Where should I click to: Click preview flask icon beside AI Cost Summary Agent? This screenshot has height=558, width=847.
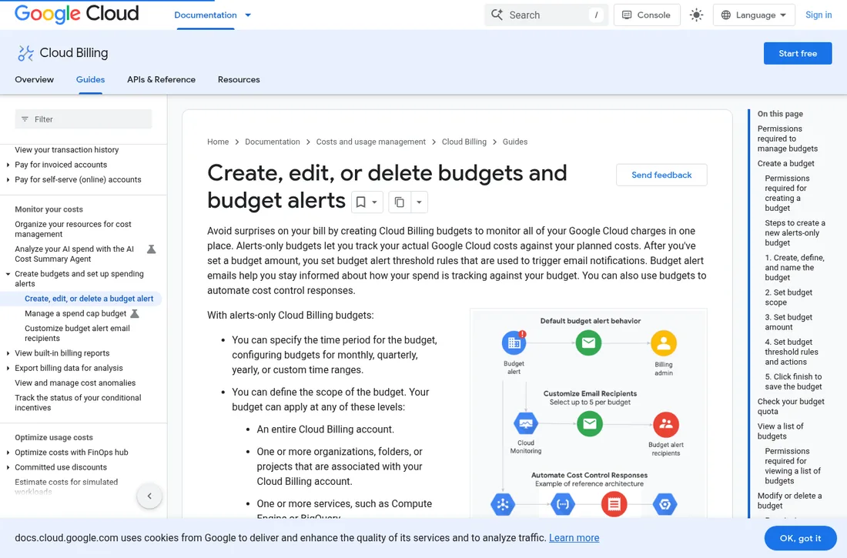pyautogui.click(x=152, y=249)
